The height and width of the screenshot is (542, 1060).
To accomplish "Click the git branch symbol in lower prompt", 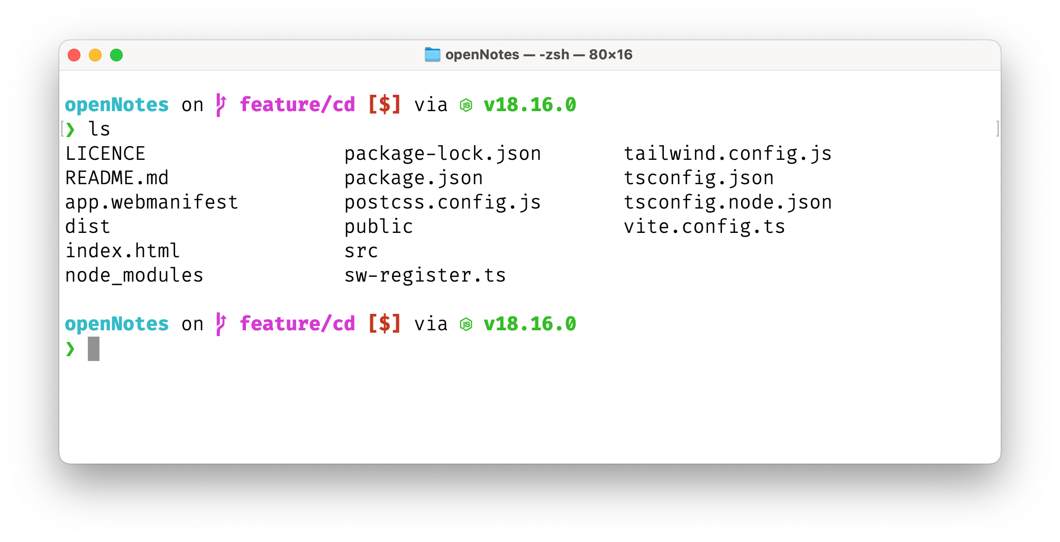I will click(221, 323).
